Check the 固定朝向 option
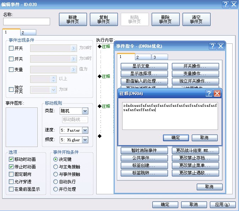 click(11, 174)
